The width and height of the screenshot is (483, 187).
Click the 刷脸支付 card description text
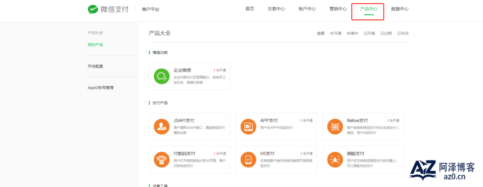point(372,163)
